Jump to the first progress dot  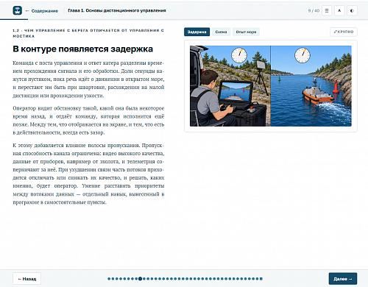click(x=109, y=279)
